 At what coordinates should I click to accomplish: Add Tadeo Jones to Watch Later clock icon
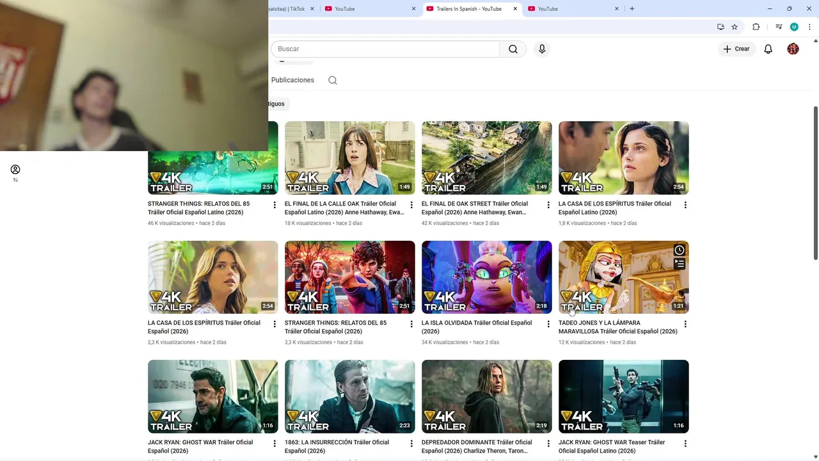pos(680,250)
